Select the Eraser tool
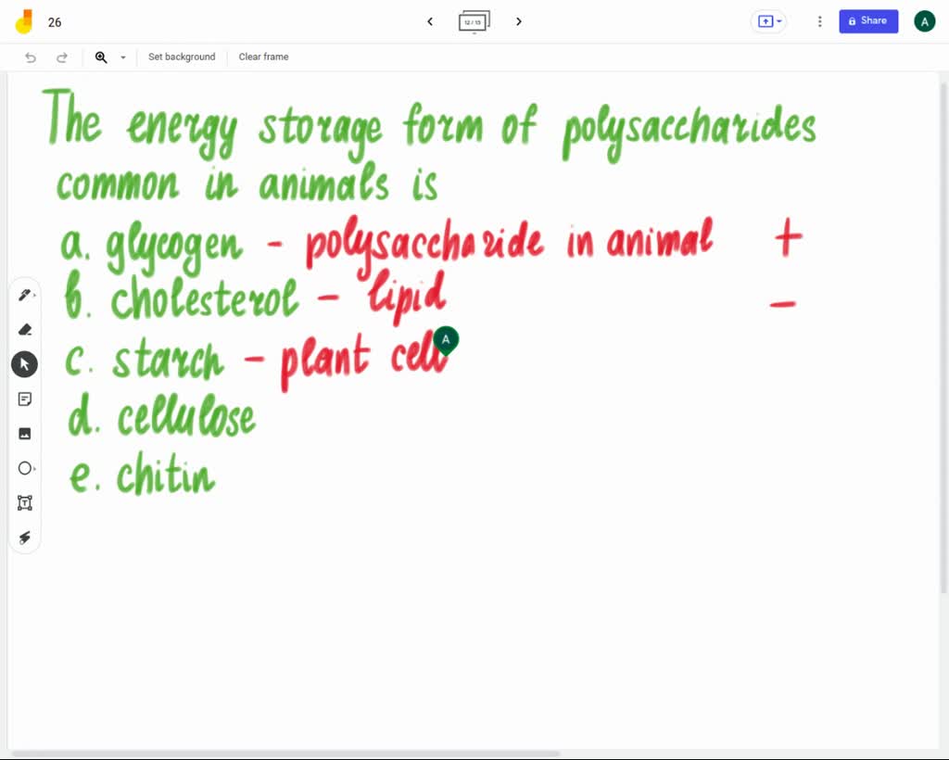The height and width of the screenshot is (760, 949). pyautogui.click(x=25, y=329)
